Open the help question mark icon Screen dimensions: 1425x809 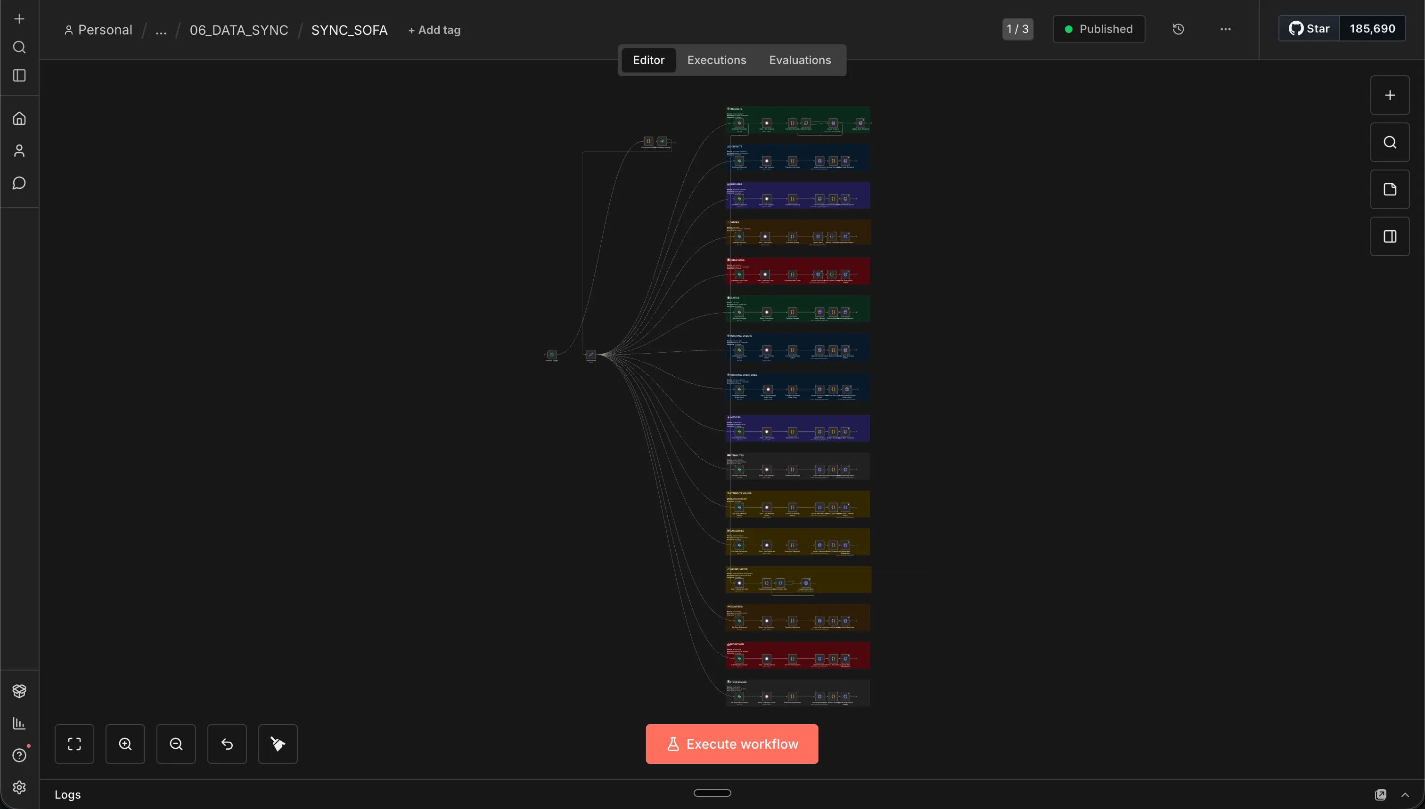click(x=19, y=755)
